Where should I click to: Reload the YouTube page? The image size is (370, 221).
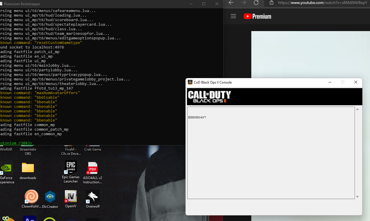[256, 3]
